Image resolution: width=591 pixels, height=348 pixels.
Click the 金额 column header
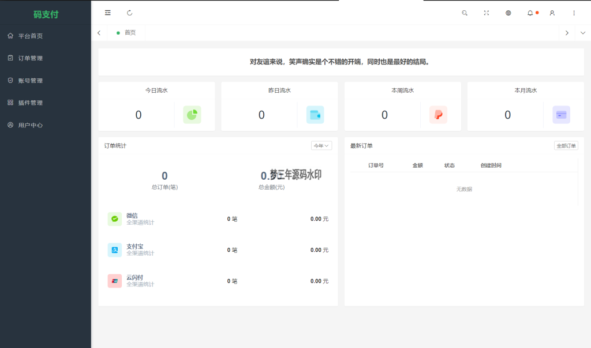(x=417, y=165)
